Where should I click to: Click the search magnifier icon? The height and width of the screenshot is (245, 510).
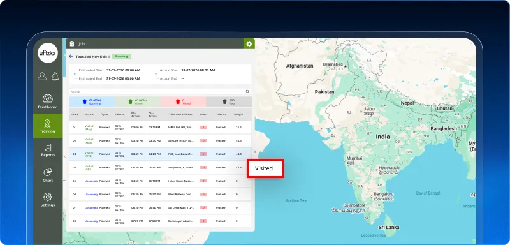247,92
